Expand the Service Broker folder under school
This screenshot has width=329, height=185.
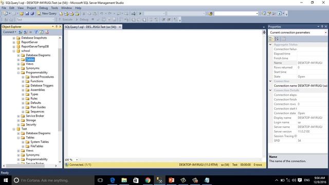pos(19,116)
